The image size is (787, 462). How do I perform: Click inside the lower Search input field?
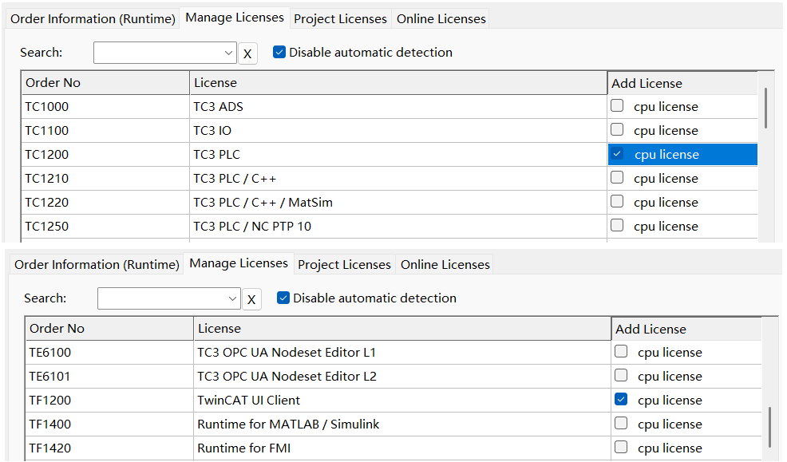163,298
